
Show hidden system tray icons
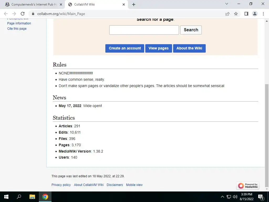coord(222,197)
